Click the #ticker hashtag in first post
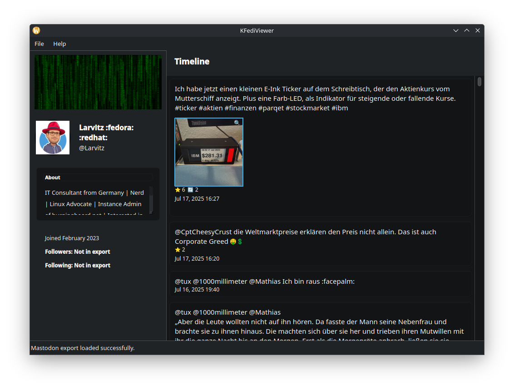This screenshot has height=390, width=514. pyautogui.click(x=186, y=108)
